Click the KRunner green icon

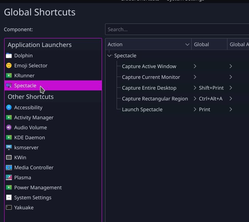(9, 75)
